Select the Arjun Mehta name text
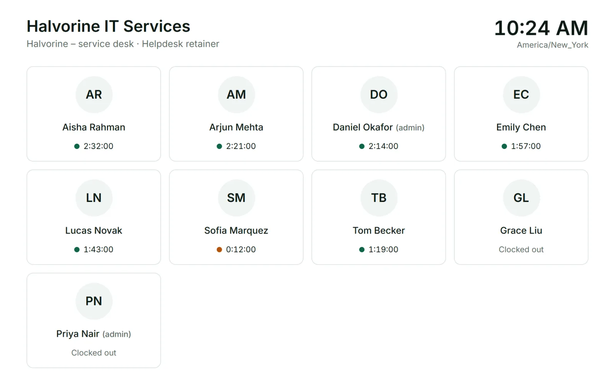The width and height of the screenshot is (615, 384). [236, 127]
